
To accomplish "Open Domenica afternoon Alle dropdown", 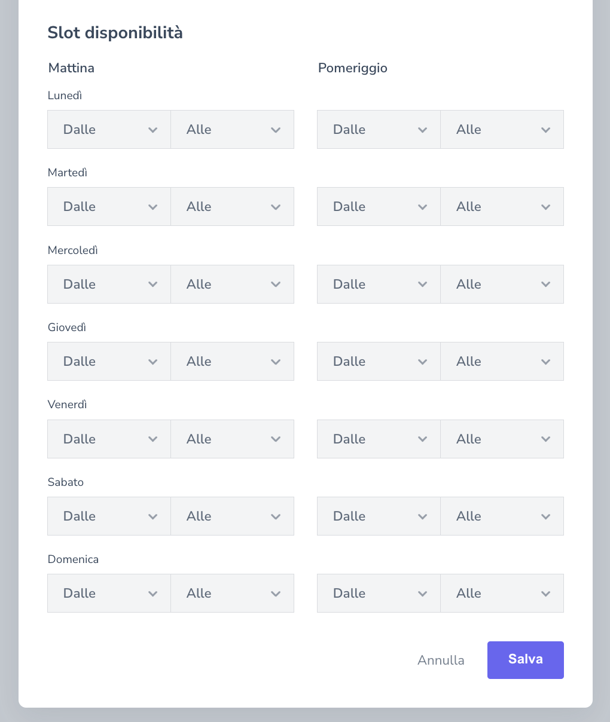I will tap(502, 593).
